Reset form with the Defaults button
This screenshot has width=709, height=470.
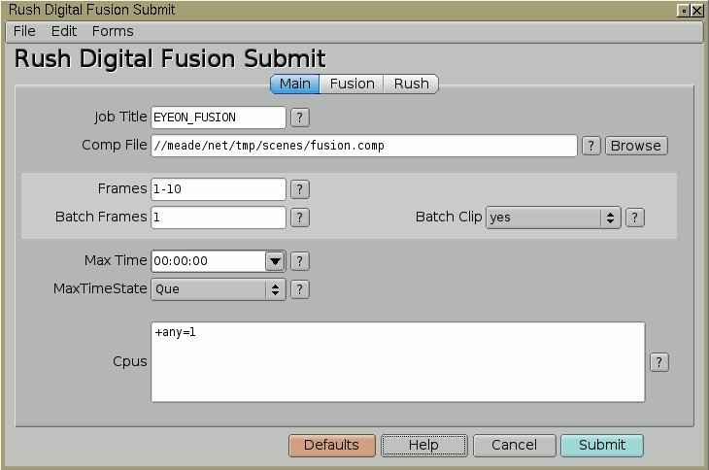pos(332,446)
